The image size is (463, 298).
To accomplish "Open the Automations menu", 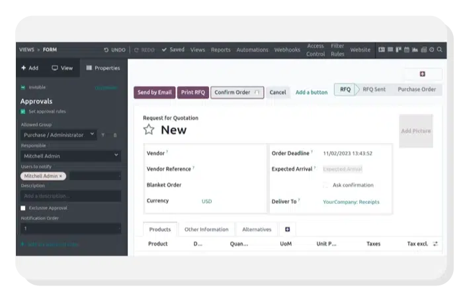I will click(x=252, y=50).
